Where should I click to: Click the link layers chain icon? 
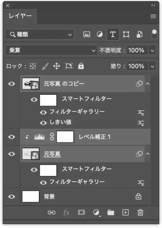[52, 213]
